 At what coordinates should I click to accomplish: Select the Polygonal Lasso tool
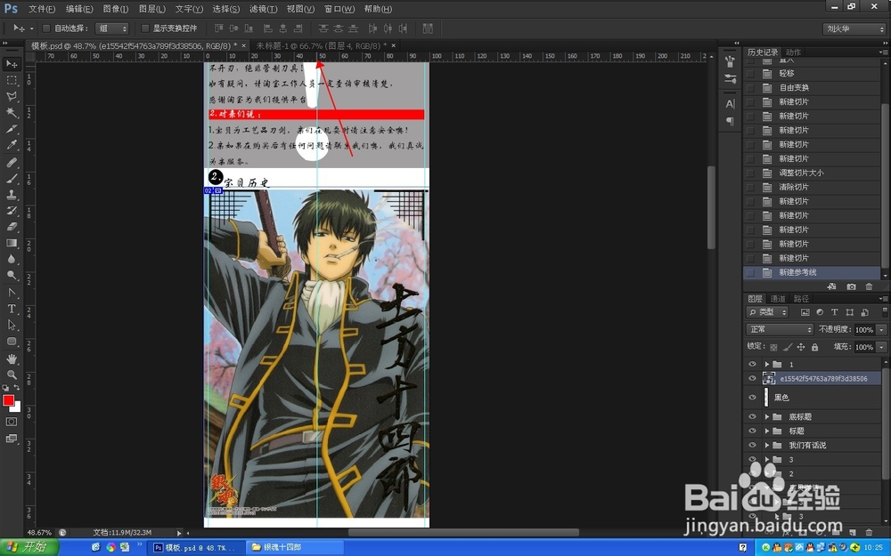coord(12,96)
